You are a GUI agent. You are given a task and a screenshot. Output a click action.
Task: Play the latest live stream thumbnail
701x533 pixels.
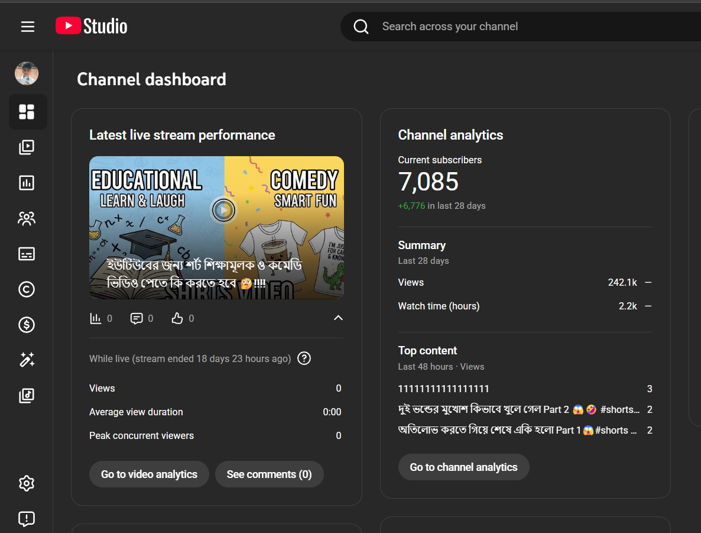click(223, 209)
